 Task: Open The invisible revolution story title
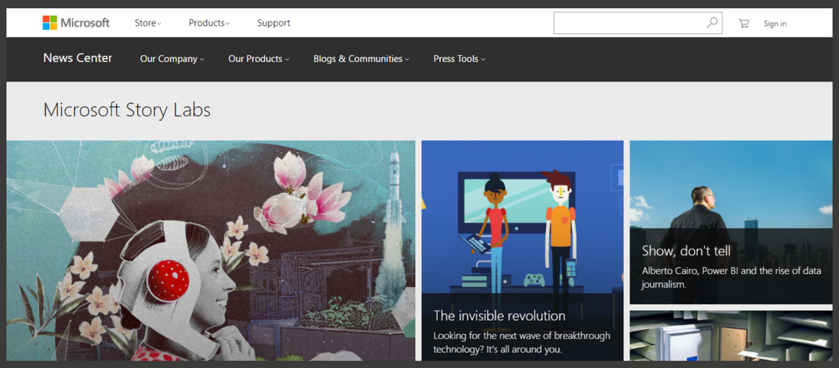pyautogui.click(x=499, y=316)
